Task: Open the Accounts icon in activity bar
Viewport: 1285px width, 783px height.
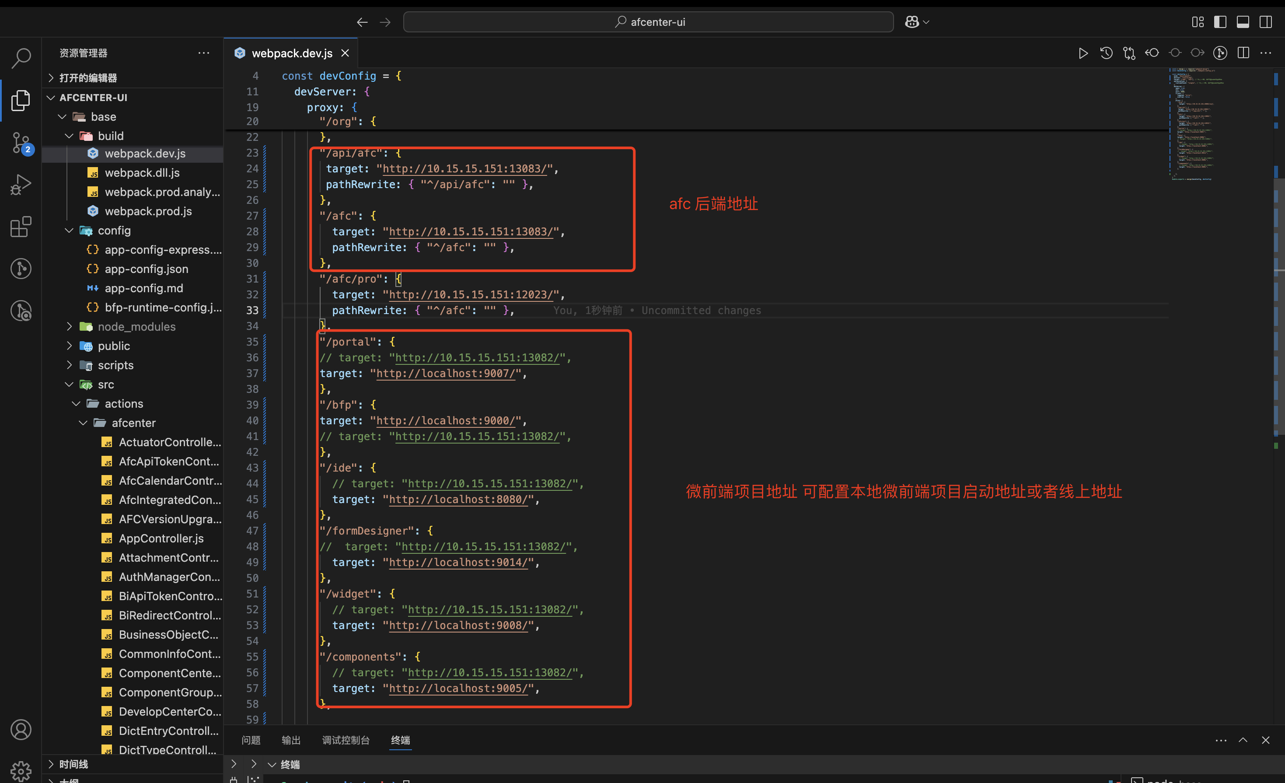Action: point(21,729)
